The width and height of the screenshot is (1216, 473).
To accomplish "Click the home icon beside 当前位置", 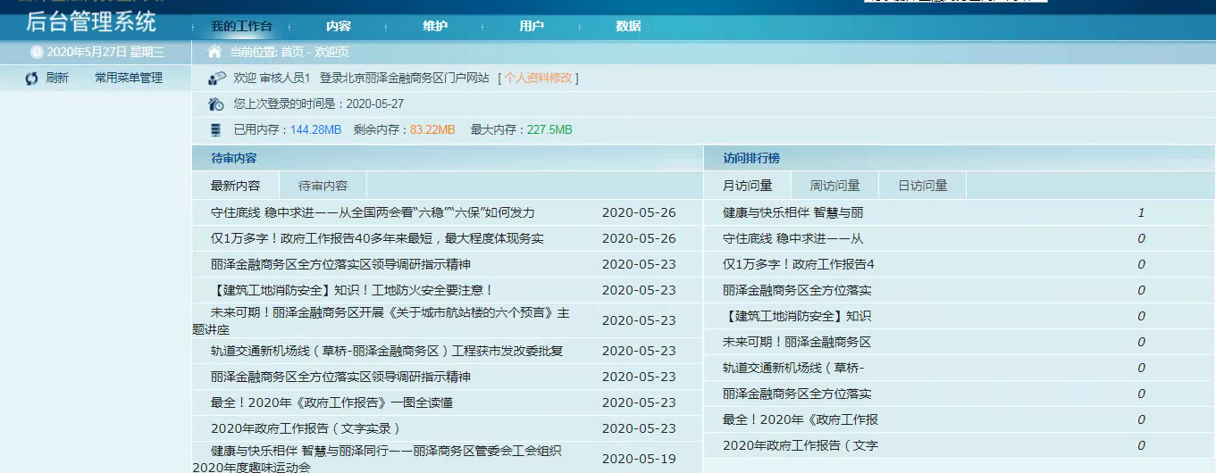I will pyautogui.click(x=214, y=52).
